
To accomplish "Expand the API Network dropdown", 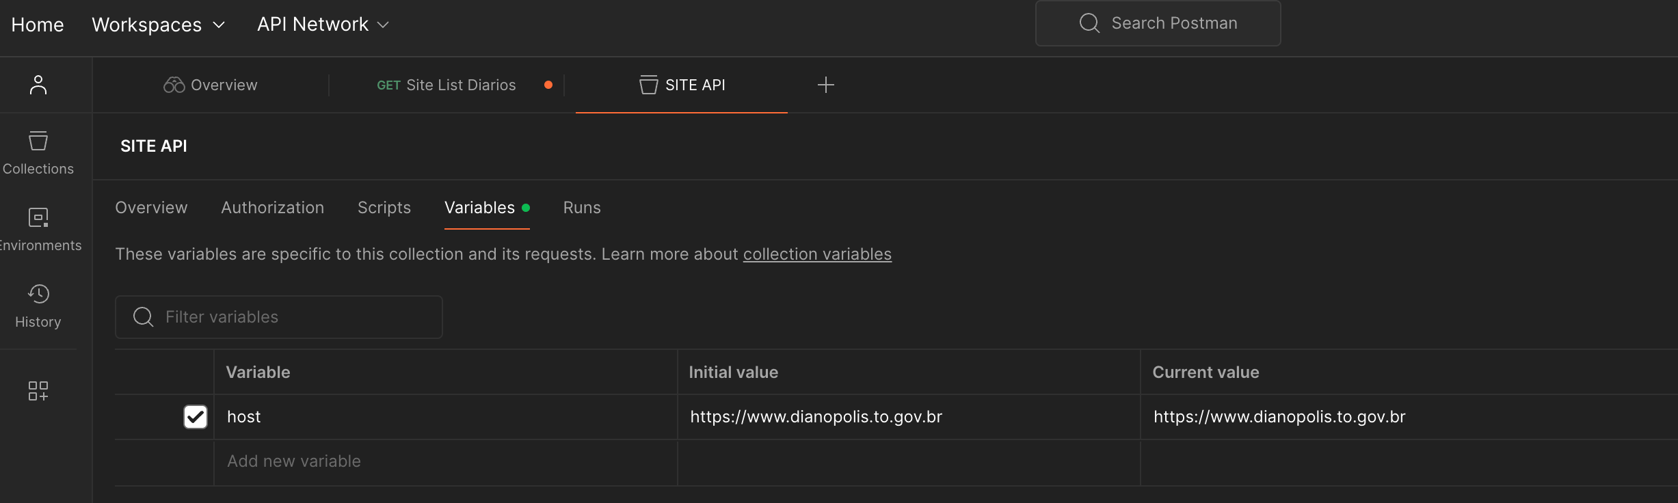I will pyautogui.click(x=323, y=25).
